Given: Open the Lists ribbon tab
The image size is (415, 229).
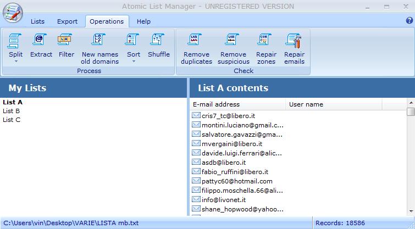Looking at the screenshot, I should click(37, 21).
